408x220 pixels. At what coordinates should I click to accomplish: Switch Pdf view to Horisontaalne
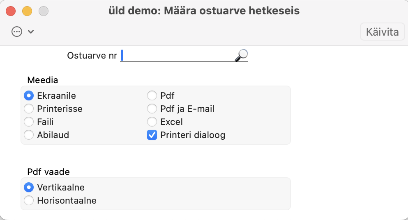pyautogui.click(x=29, y=201)
